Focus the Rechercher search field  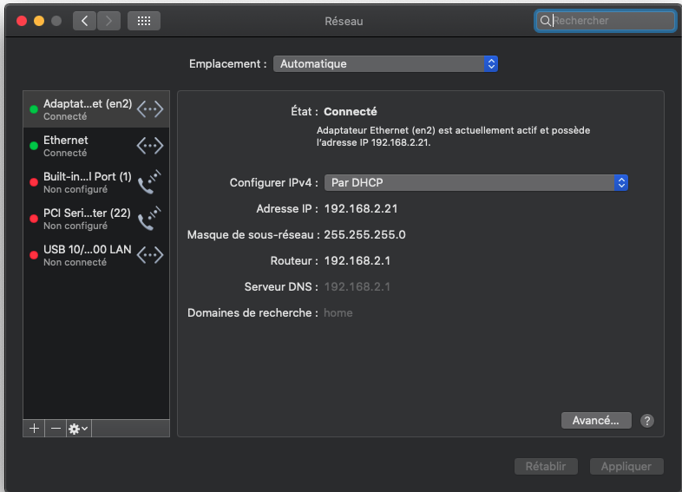coord(605,21)
